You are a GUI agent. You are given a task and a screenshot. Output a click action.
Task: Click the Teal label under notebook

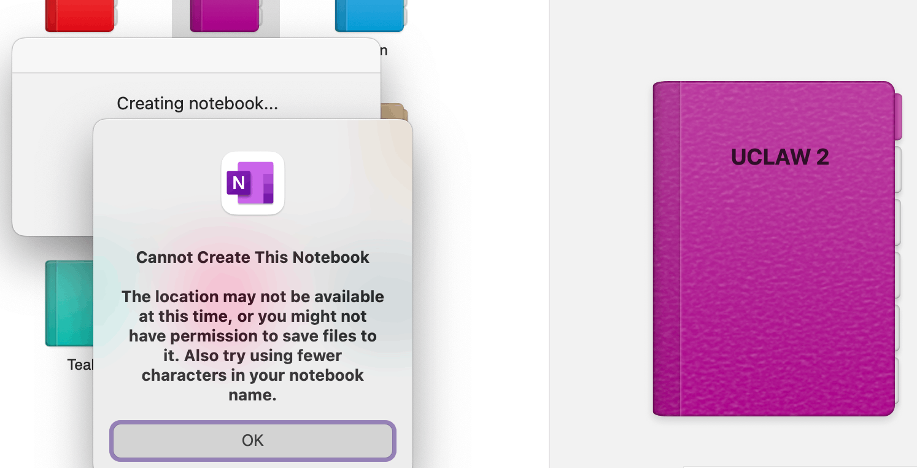[80, 365]
